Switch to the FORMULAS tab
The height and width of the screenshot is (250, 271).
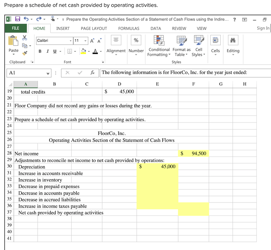click(x=129, y=28)
